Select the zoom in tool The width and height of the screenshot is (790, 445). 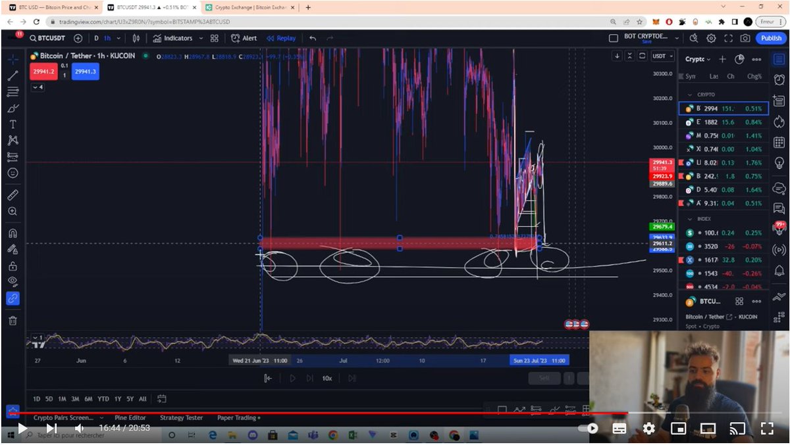click(13, 211)
